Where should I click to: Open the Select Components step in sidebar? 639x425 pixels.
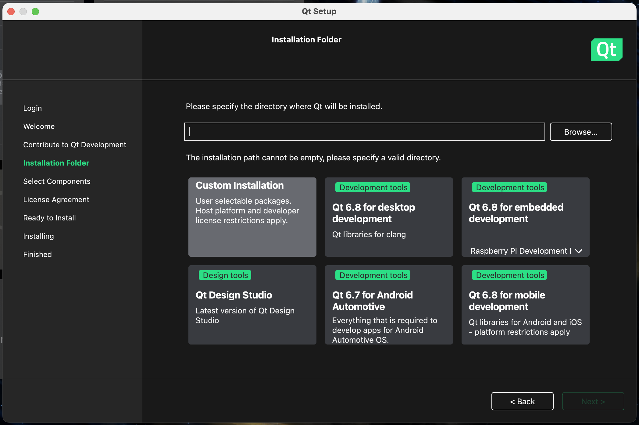57,181
